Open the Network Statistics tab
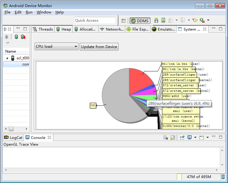The width and height of the screenshot is (228, 183). 112,29
